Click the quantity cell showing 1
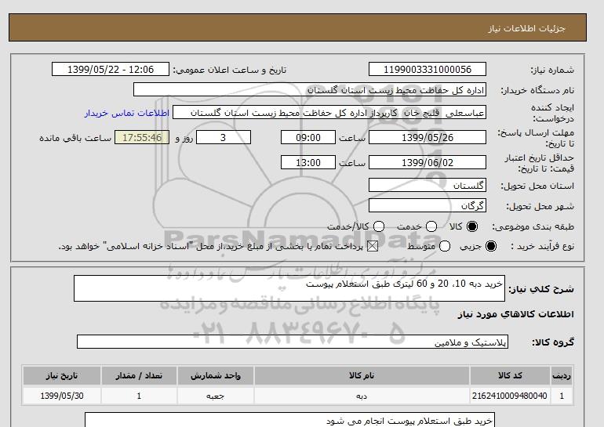 (x=139, y=396)
